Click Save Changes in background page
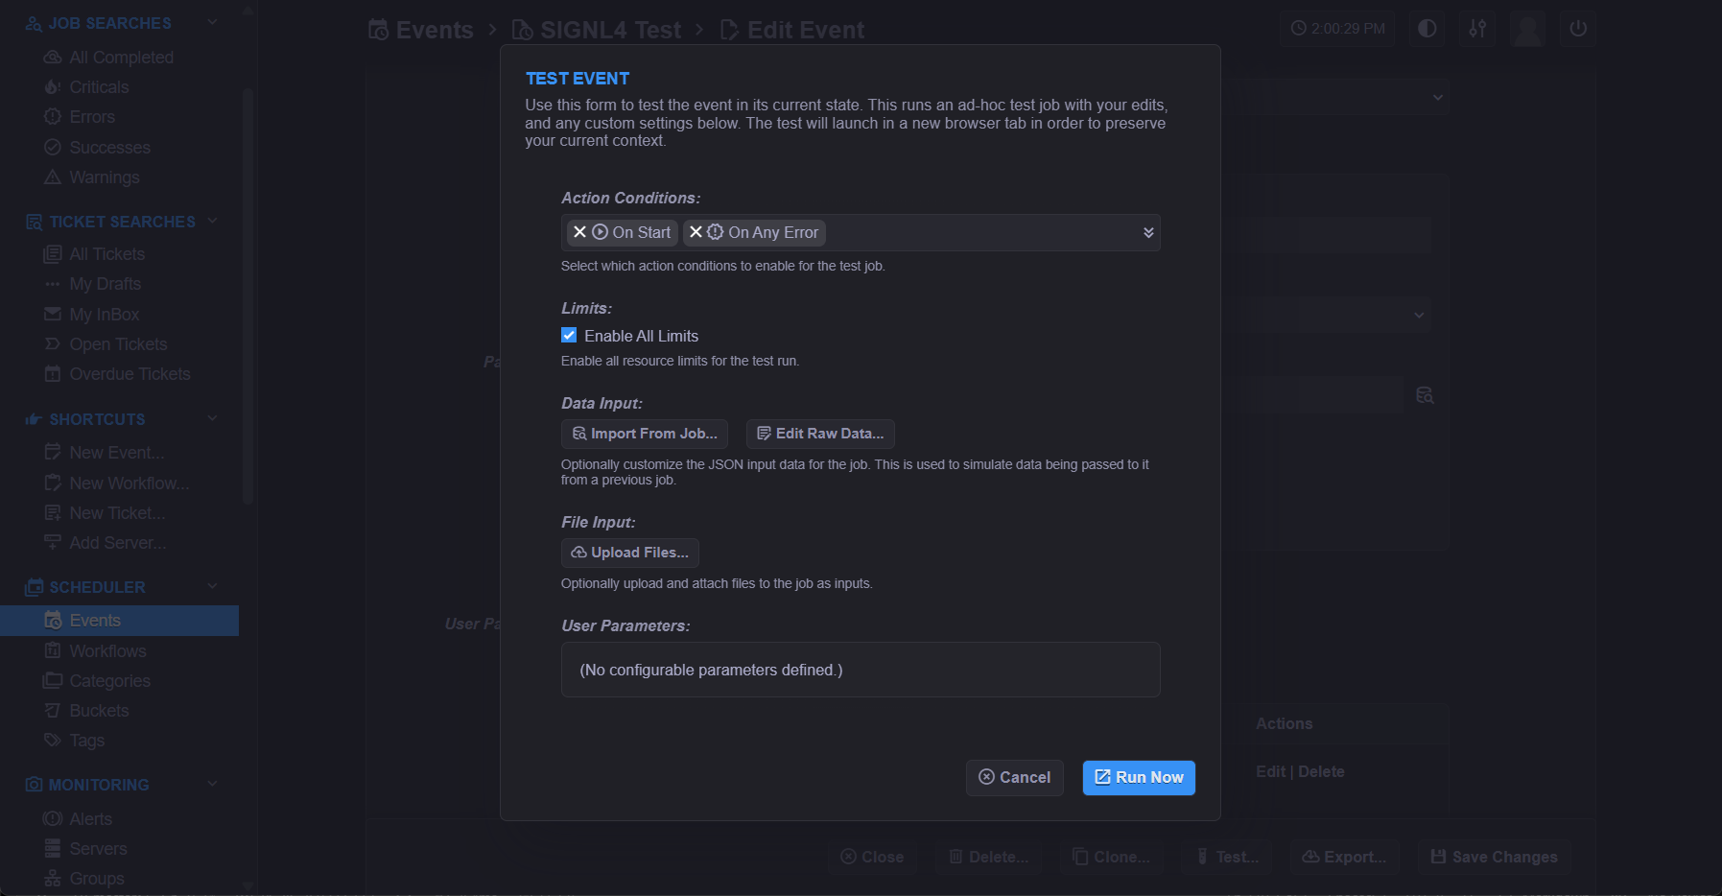 (1495, 857)
